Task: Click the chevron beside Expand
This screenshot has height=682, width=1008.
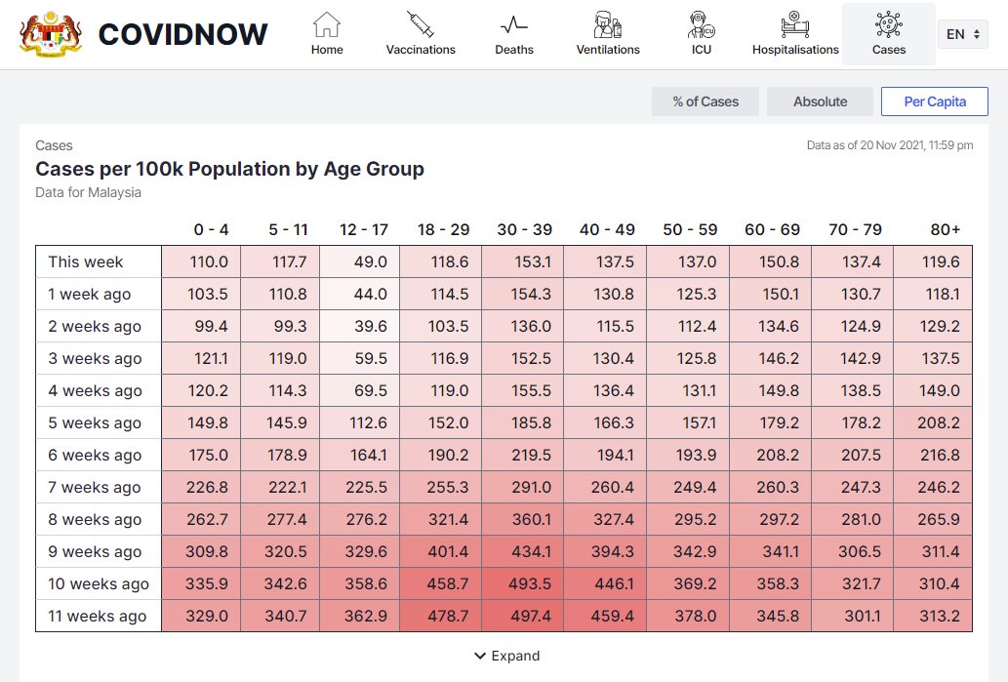Action: coord(479,656)
